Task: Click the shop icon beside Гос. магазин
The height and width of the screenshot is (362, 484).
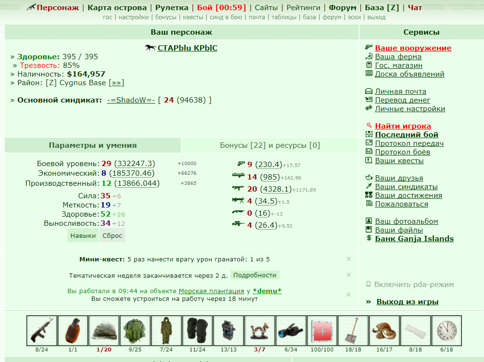Action: [369, 65]
